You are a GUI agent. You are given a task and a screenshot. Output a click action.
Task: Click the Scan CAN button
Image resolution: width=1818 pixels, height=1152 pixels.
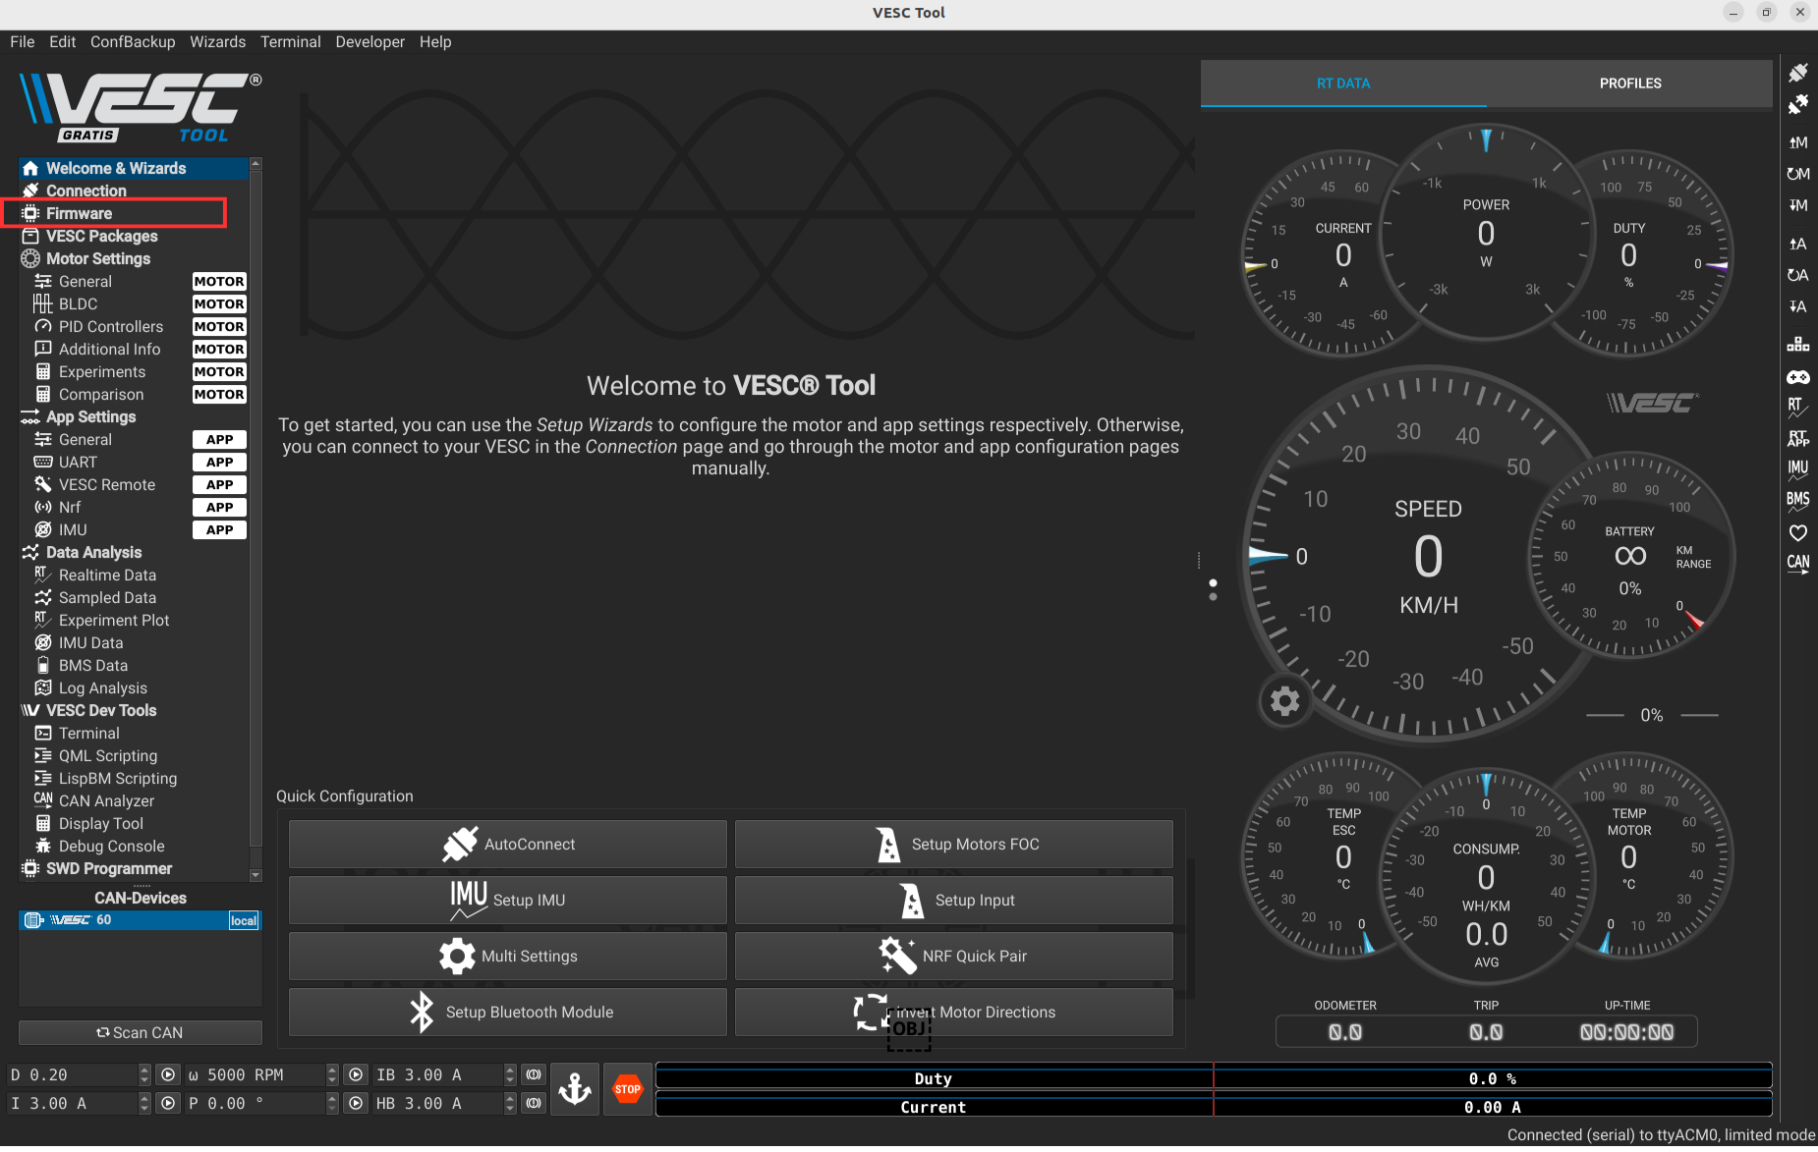[141, 1033]
